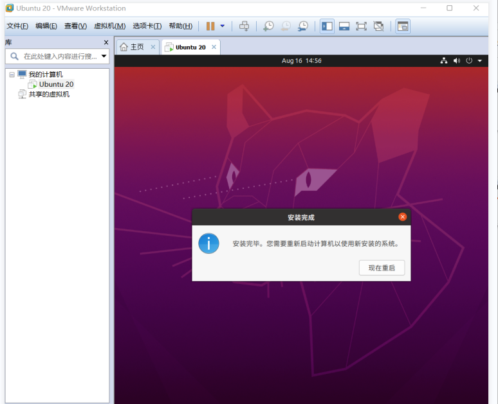Click the VMware Workstation title bar app icon
498x404 pixels.
click(10, 8)
